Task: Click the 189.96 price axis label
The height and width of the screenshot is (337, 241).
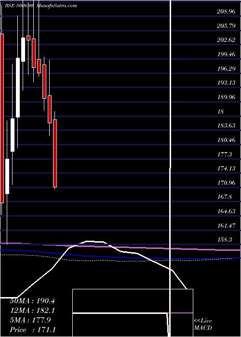Action: [x=226, y=97]
